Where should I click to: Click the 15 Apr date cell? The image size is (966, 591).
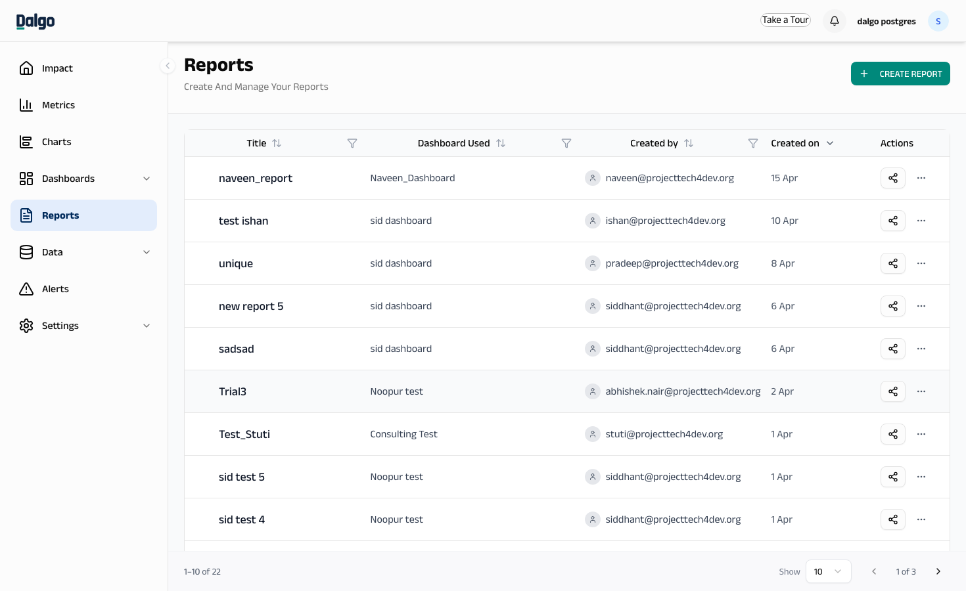click(x=785, y=178)
